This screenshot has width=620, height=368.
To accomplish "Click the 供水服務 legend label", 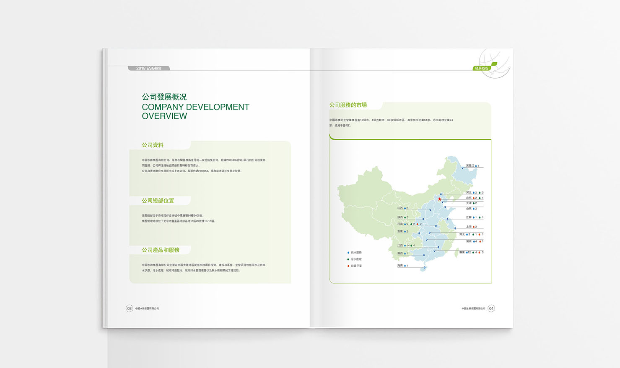I will (356, 253).
